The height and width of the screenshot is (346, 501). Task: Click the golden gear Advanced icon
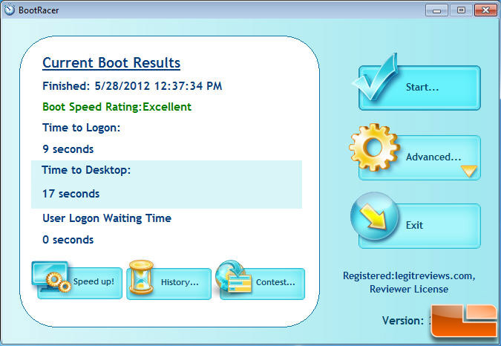click(x=374, y=147)
